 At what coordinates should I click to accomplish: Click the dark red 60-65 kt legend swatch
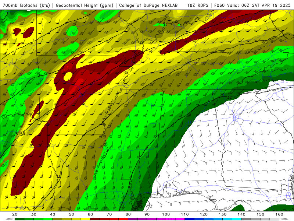click(95, 219)
